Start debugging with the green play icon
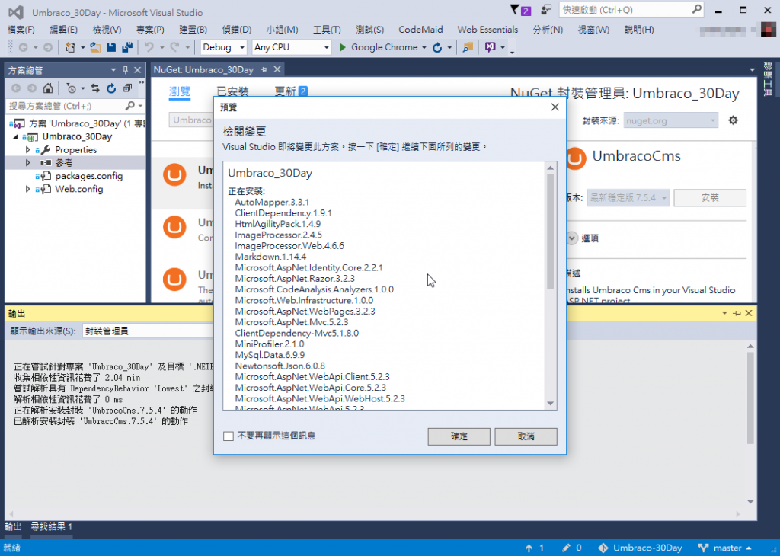This screenshot has width=780, height=556. coord(342,47)
